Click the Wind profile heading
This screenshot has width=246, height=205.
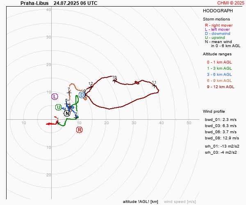(x=214, y=112)
